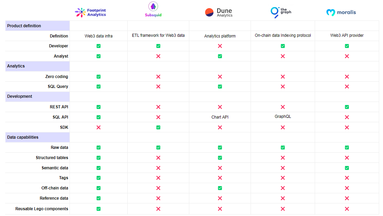The width and height of the screenshot is (383, 216).
Task: Click the 'GraphQL' cell
Action: coord(283,117)
